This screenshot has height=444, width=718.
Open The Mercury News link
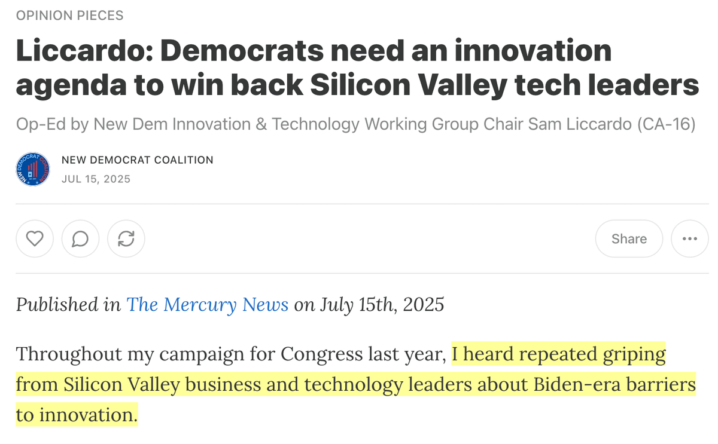pyautogui.click(x=207, y=305)
